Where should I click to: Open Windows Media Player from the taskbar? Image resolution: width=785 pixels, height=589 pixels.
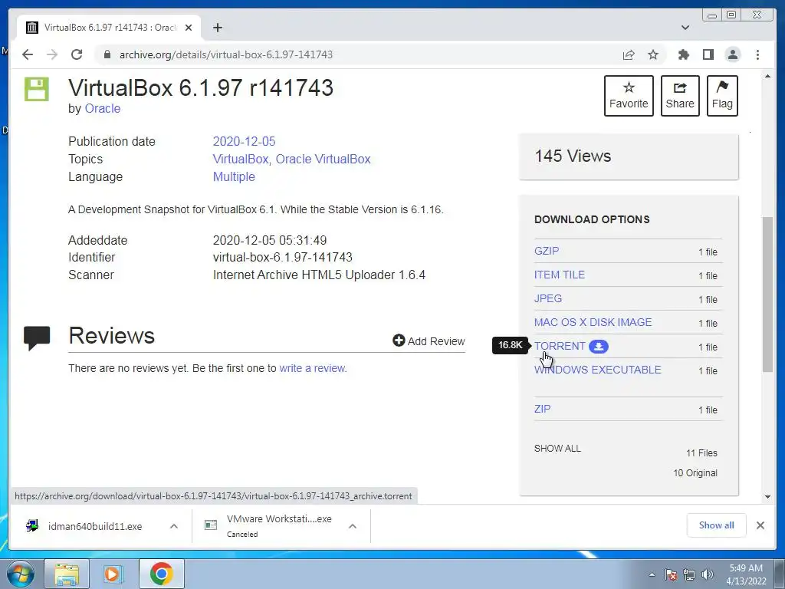click(x=113, y=574)
